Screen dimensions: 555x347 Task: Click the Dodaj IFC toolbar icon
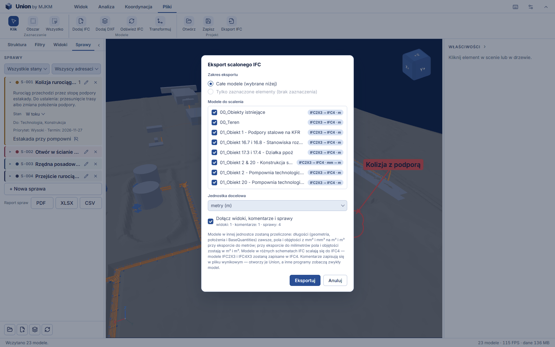[81, 21]
